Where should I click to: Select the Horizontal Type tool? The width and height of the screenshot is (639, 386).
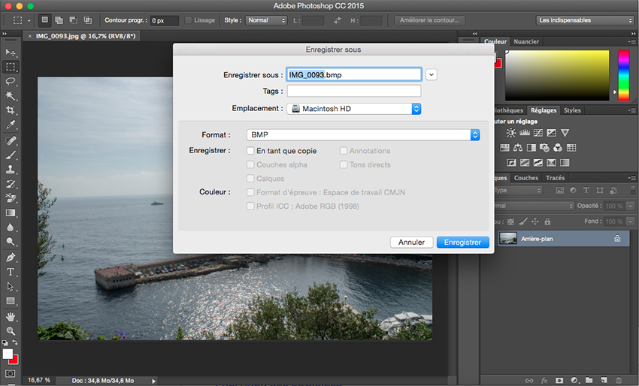click(x=11, y=272)
